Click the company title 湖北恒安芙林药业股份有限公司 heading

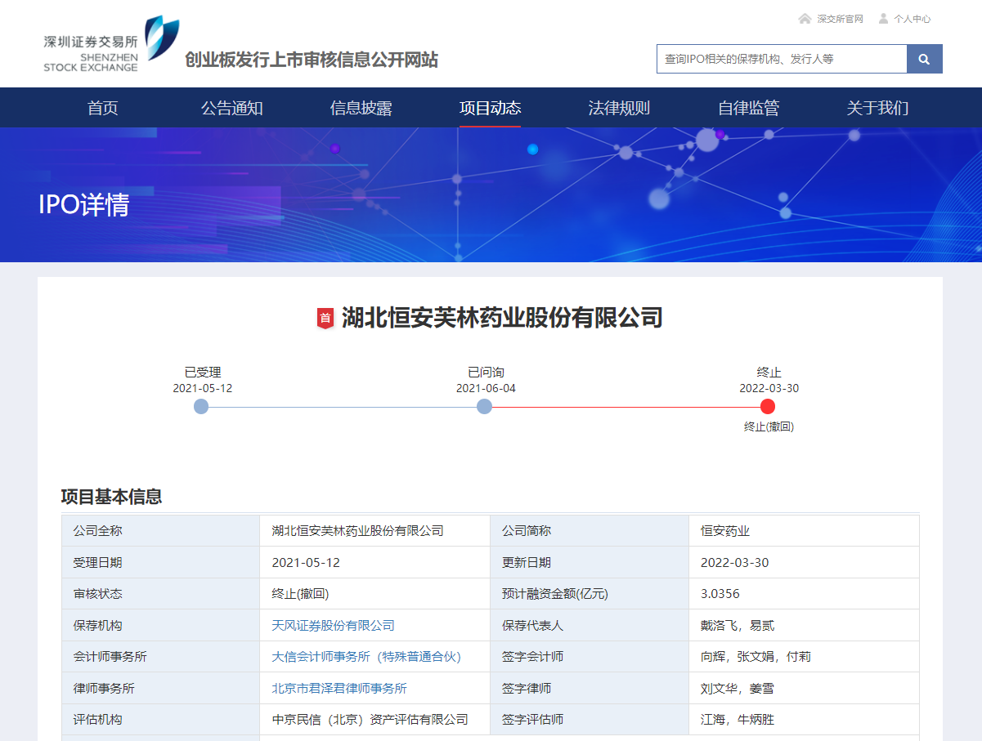502,318
